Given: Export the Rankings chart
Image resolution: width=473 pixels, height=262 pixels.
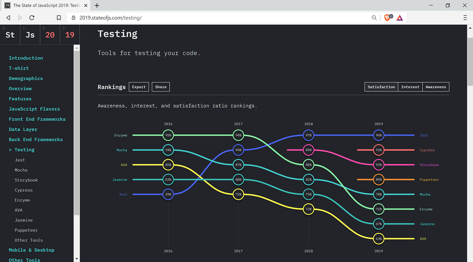Looking at the screenshot, I should (139, 87).
